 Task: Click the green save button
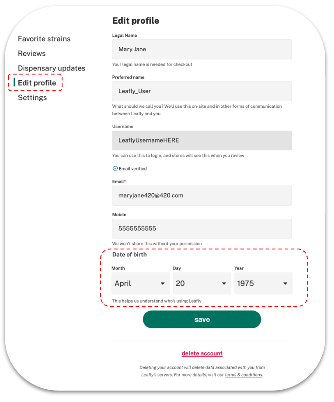pyautogui.click(x=202, y=320)
